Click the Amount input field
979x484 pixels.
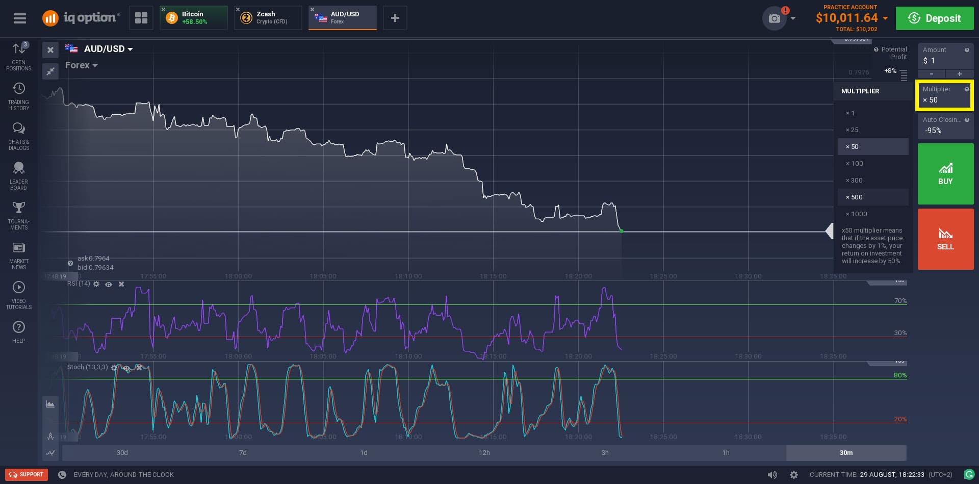pos(945,56)
